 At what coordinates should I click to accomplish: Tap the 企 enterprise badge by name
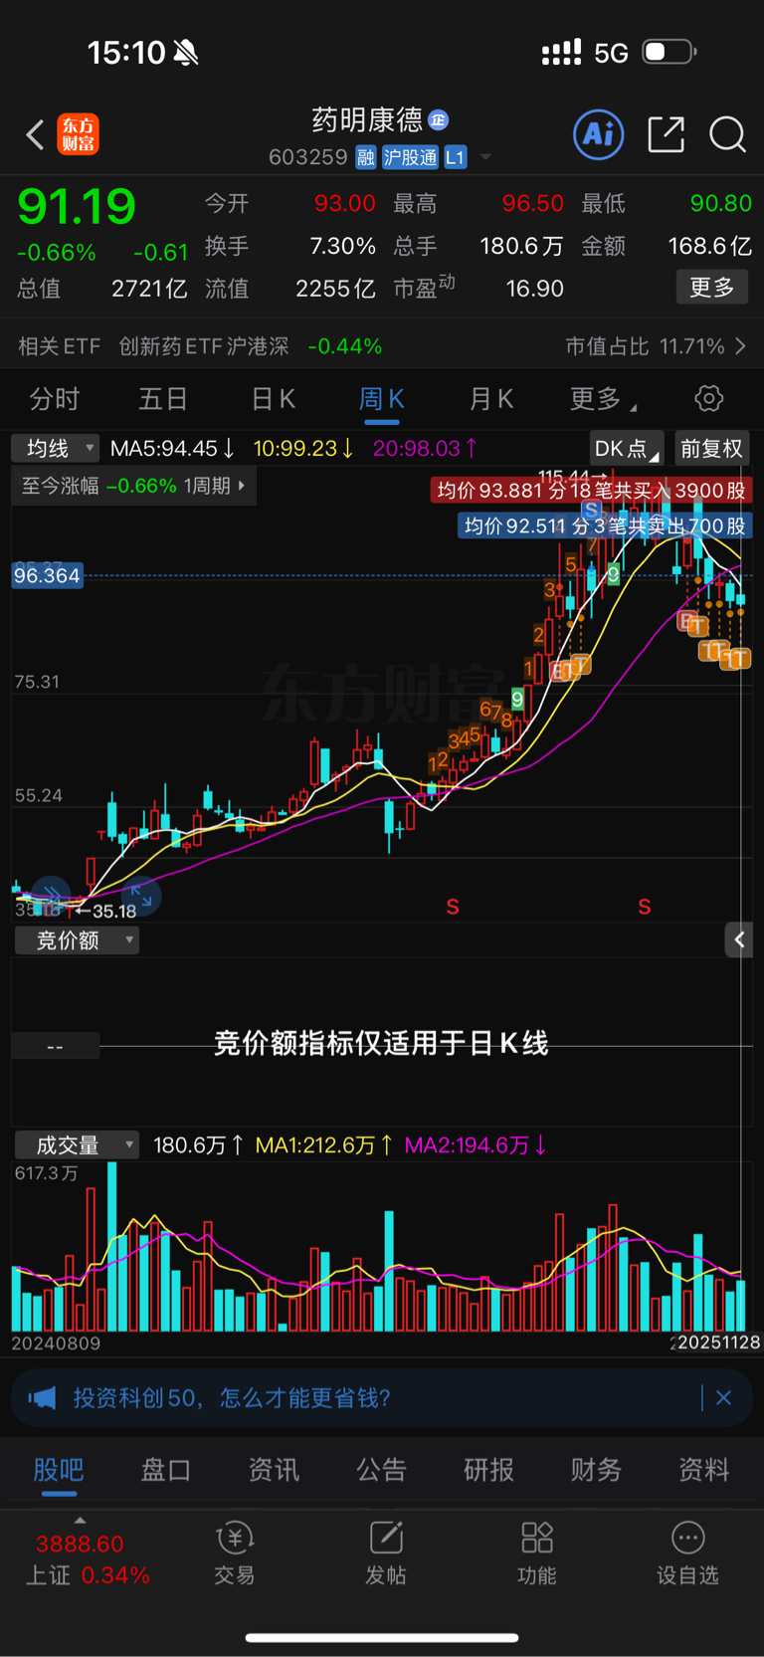[439, 120]
